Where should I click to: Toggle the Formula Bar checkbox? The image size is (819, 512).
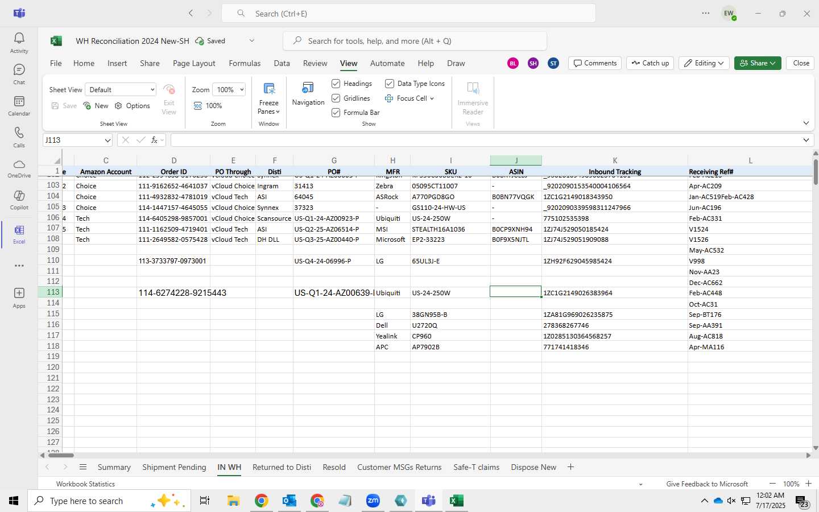[x=336, y=113]
